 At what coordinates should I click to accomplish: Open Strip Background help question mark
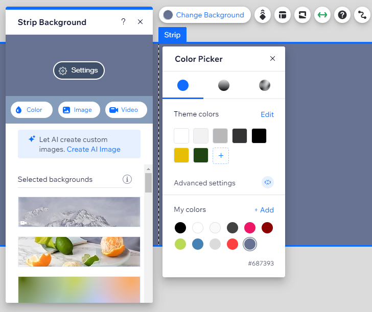coord(123,22)
